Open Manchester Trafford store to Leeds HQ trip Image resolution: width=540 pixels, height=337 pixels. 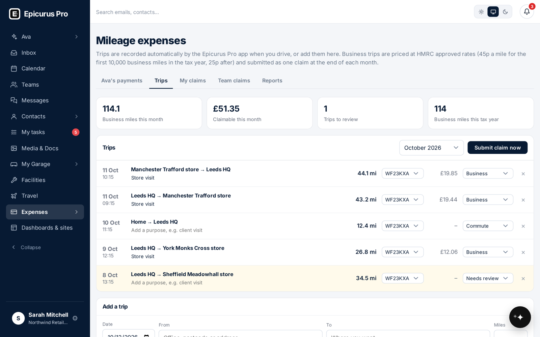pyautogui.click(x=181, y=170)
